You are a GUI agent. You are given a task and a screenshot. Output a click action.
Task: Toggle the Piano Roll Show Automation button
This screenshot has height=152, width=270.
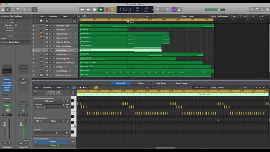click(x=74, y=87)
